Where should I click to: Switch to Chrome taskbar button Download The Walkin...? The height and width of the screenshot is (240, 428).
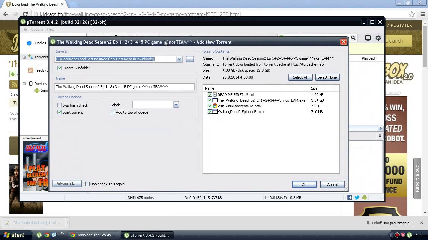coord(93,235)
